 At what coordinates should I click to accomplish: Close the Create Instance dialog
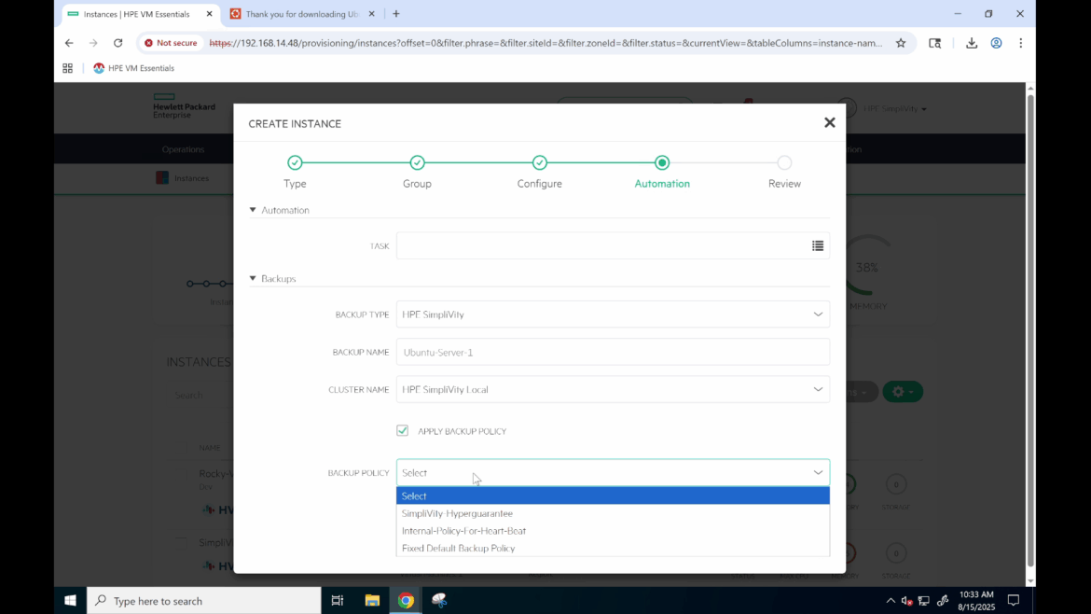pyautogui.click(x=829, y=123)
